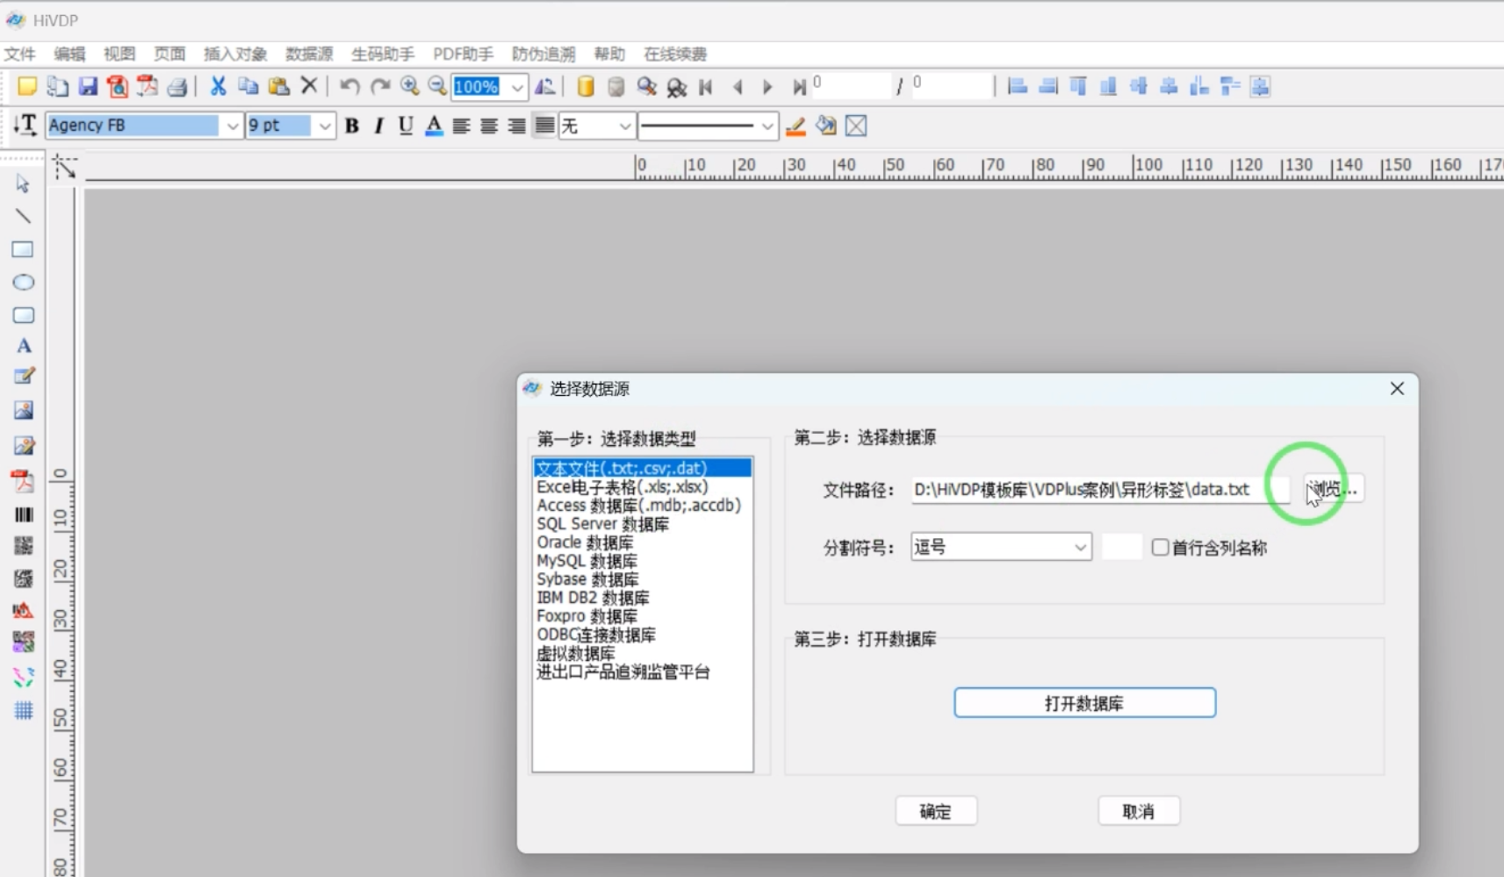Select the PDF object tool
Screen dimensions: 1504x877
[23, 481]
